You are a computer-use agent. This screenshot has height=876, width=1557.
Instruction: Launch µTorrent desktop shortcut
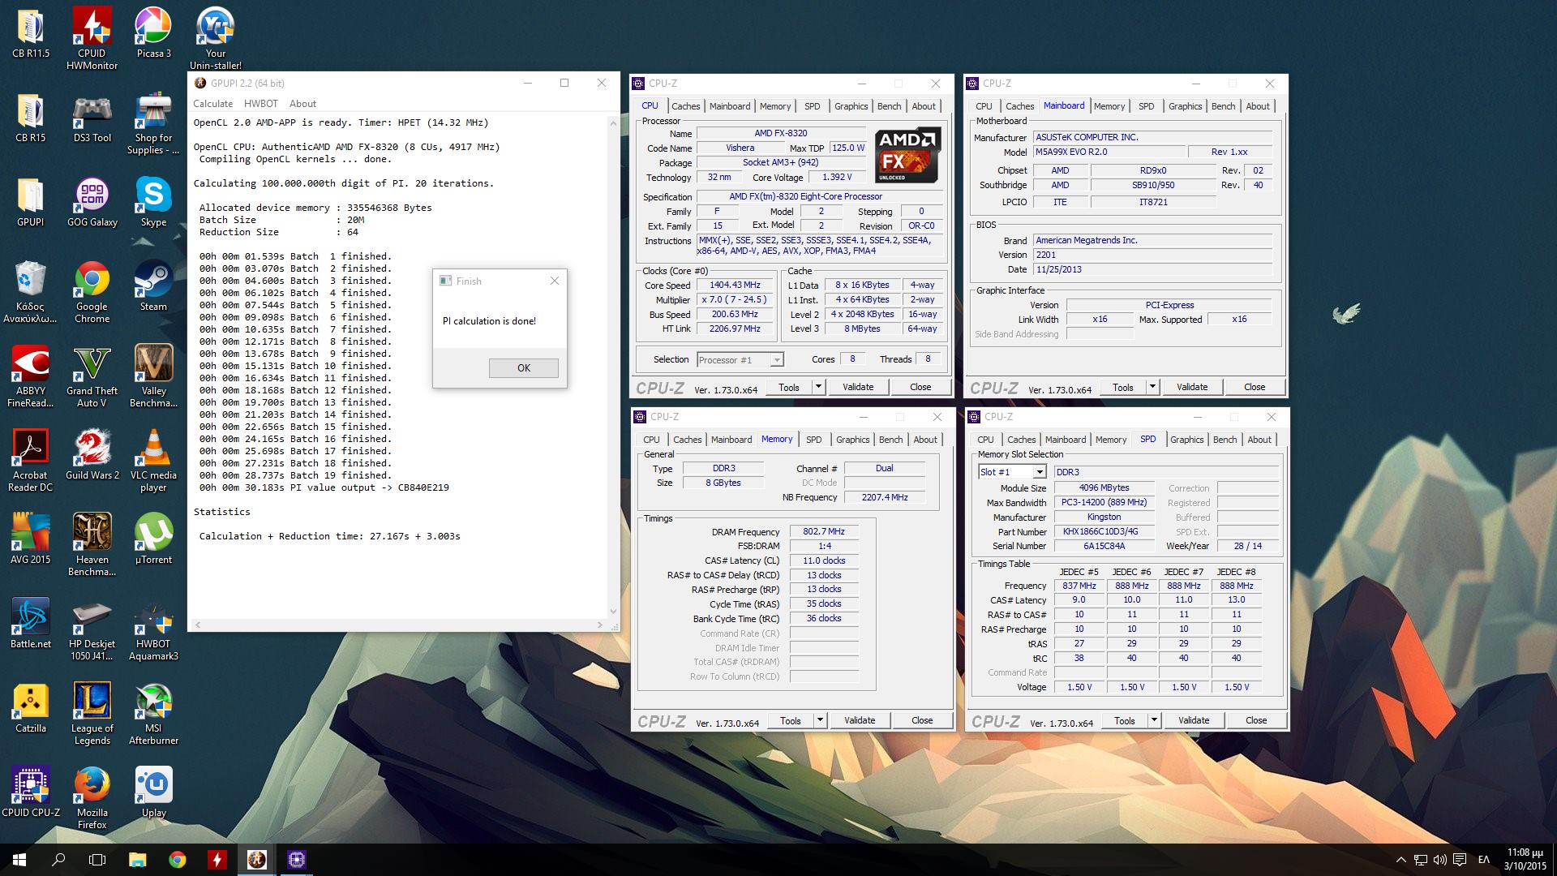[x=153, y=539]
